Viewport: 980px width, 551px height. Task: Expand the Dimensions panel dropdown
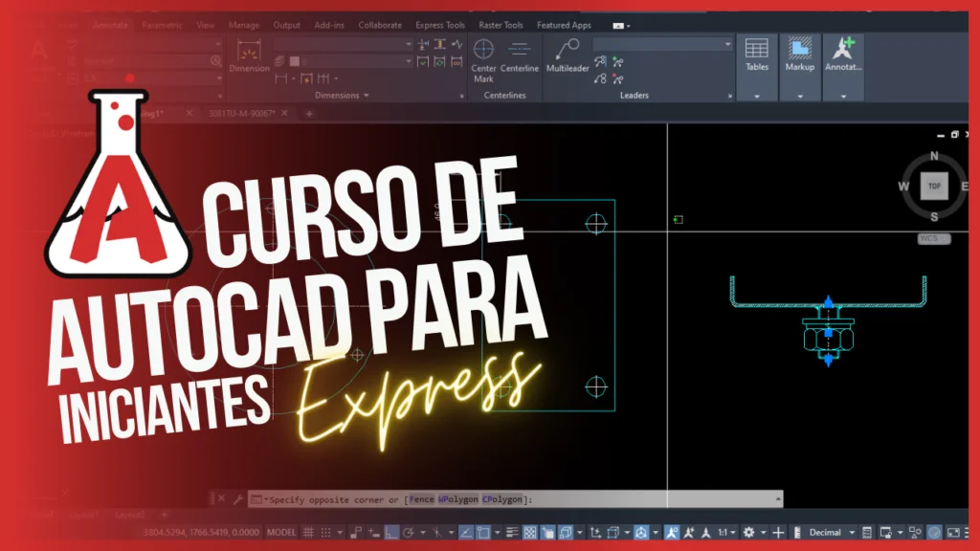coord(342,96)
